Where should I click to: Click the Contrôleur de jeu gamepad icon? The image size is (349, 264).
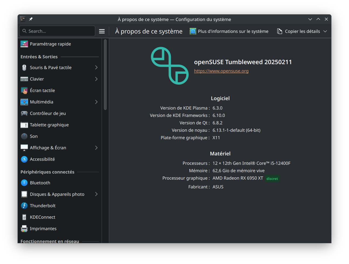[24, 113]
